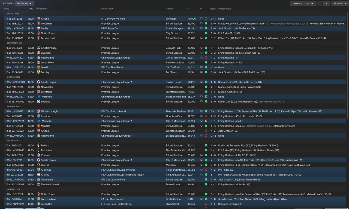This screenshot has width=349, height=209.
Task: Sort fixtures by the Date column
Action: [7, 9]
